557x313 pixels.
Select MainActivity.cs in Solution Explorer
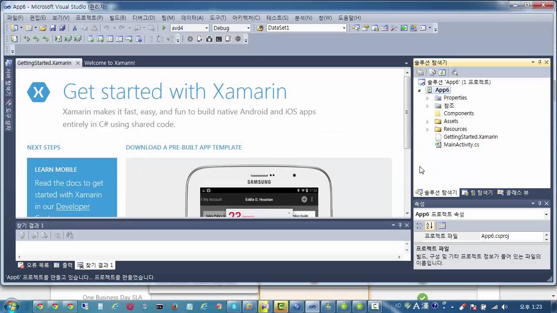(x=461, y=145)
